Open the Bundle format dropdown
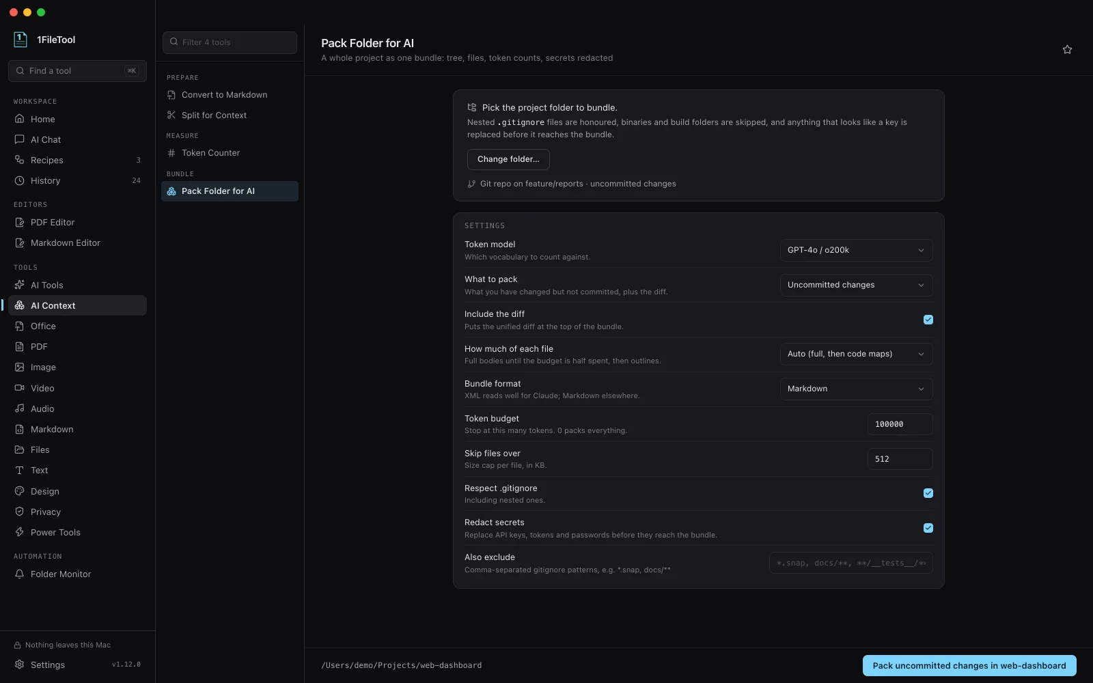Image resolution: width=1093 pixels, height=683 pixels. pyautogui.click(x=856, y=389)
